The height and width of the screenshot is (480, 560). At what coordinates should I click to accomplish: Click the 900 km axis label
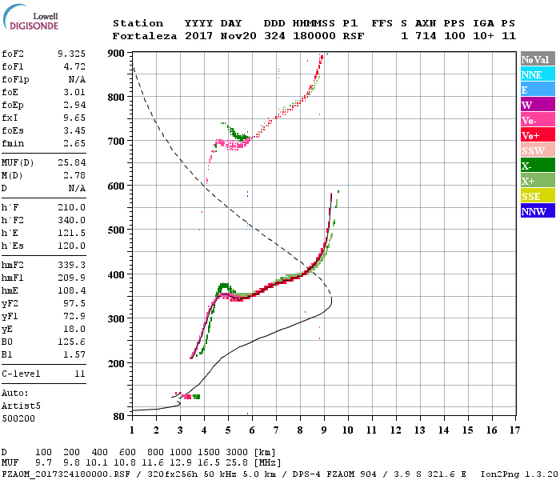tap(116, 54)
